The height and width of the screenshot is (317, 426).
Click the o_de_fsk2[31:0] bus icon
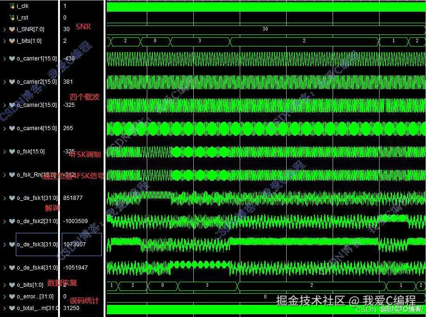pyautogui.click(x=12, y=221)
